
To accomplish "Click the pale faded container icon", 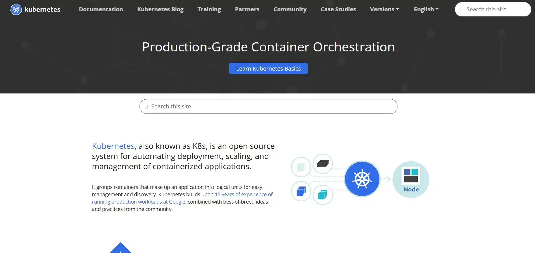I will 301,167.
